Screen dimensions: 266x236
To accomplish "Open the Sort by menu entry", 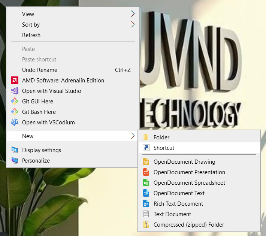I will tap(73, 24).
